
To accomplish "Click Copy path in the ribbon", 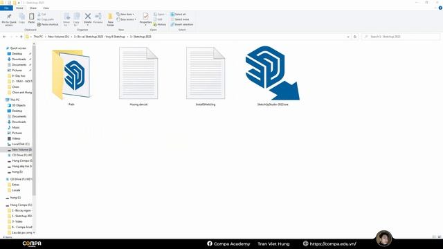I will [x=46, y=19].
